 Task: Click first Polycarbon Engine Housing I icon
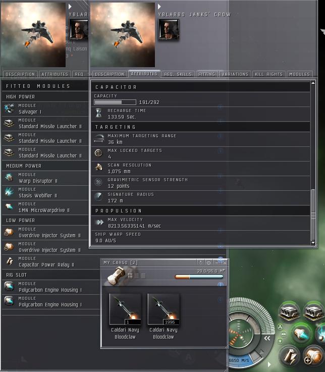(9, 287)
